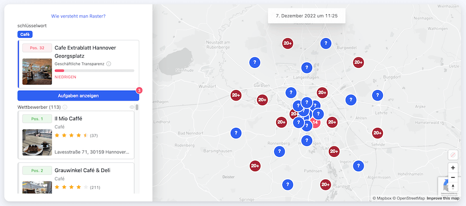Click the 20+ marker near Sarstedt
466x206 pixels.
tap(326, 185)
